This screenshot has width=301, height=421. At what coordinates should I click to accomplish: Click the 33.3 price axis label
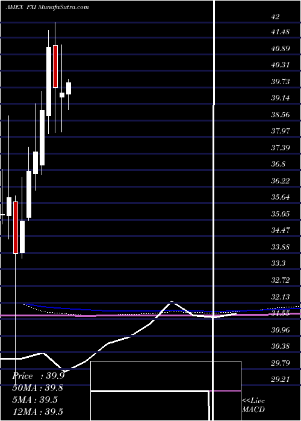(278, 263)
